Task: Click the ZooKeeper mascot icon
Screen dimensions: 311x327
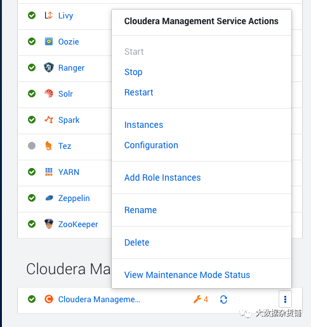Action: [x=49, y=224]
